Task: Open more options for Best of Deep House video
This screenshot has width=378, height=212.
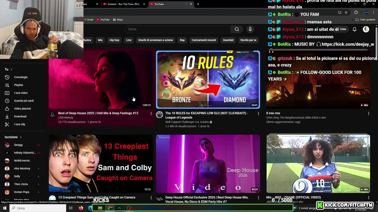Action: click(151, 113)
